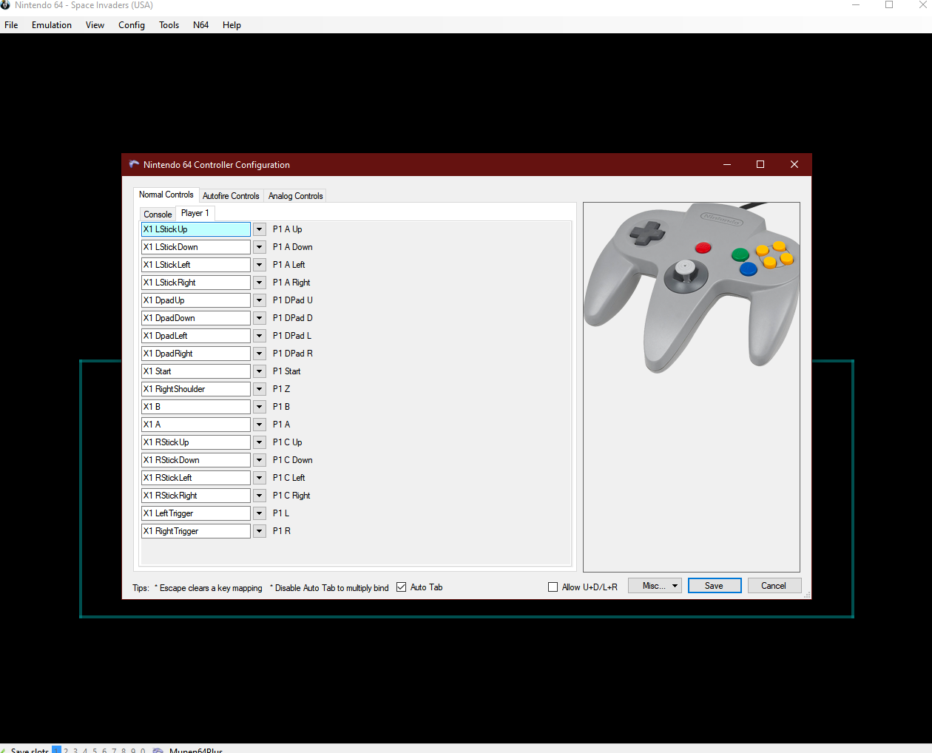932x753 pixels.
Task: Save the controller configuration
Action: tap(715, 586)
